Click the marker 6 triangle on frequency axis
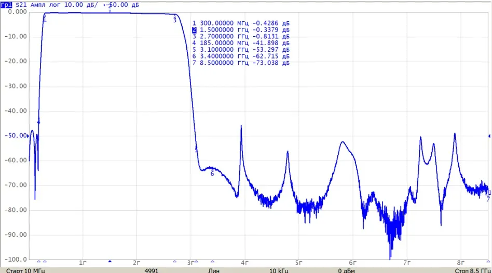The width and height of the screenshot is (492, 273). coord(212,261)
